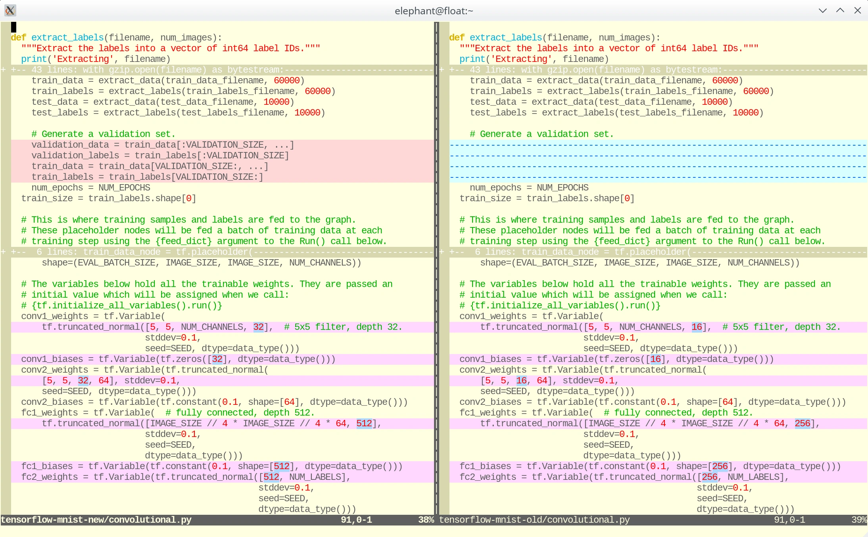Click highlighted 512 in left fc2_weights line

(x=271, y=477)
